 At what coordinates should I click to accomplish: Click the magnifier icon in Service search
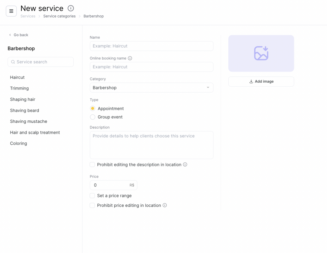point(13,62)
